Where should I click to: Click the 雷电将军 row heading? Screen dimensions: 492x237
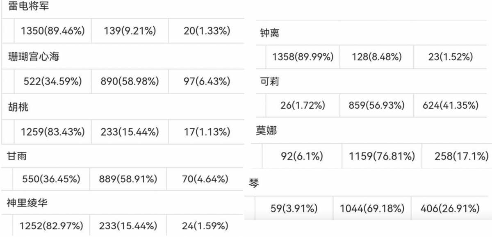click(28, 7)
